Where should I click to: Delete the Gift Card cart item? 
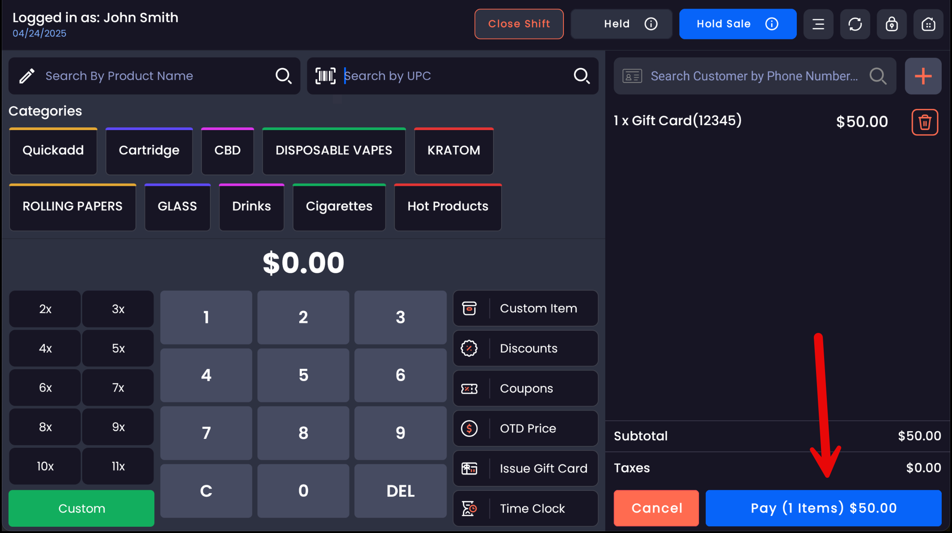[924, 122]
